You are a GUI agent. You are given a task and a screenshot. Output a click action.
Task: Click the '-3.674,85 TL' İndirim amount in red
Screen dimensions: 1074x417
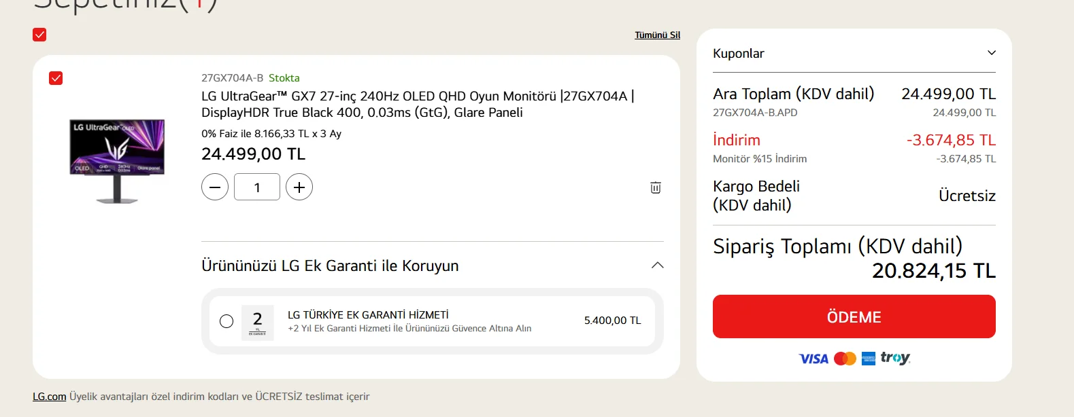pyautogui.click(x=951, y=140)
